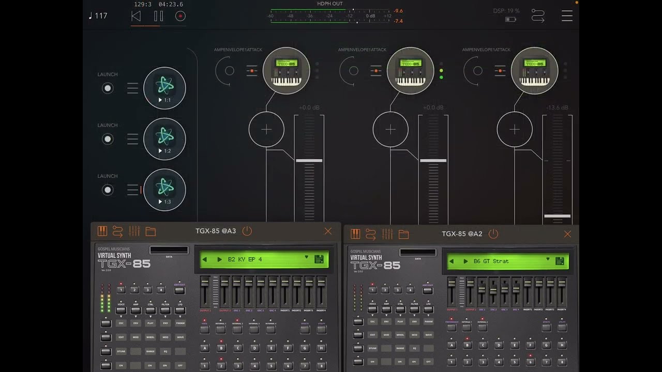This screenshot has width=662, height=372.
Task: Select bank button A in TGX-85 @A3
Action: pos(205,348)
